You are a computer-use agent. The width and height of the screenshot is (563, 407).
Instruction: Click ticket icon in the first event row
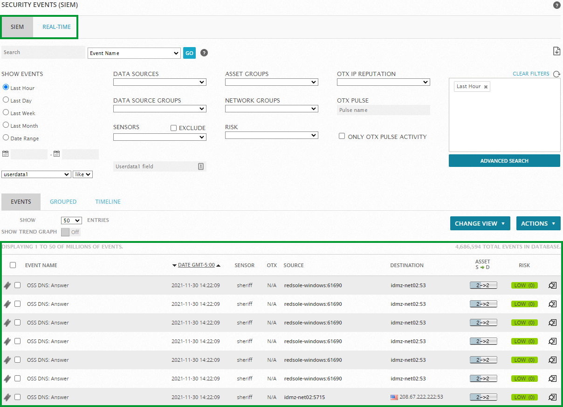tap(7, 285)
